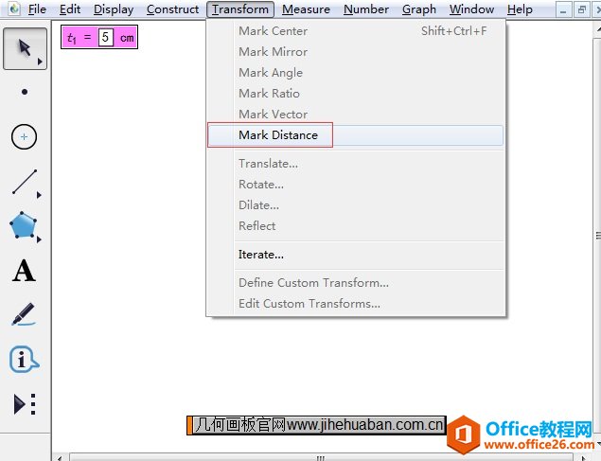Select the Text tool
The height and width of the screenshot is (461, 601).
25,272
